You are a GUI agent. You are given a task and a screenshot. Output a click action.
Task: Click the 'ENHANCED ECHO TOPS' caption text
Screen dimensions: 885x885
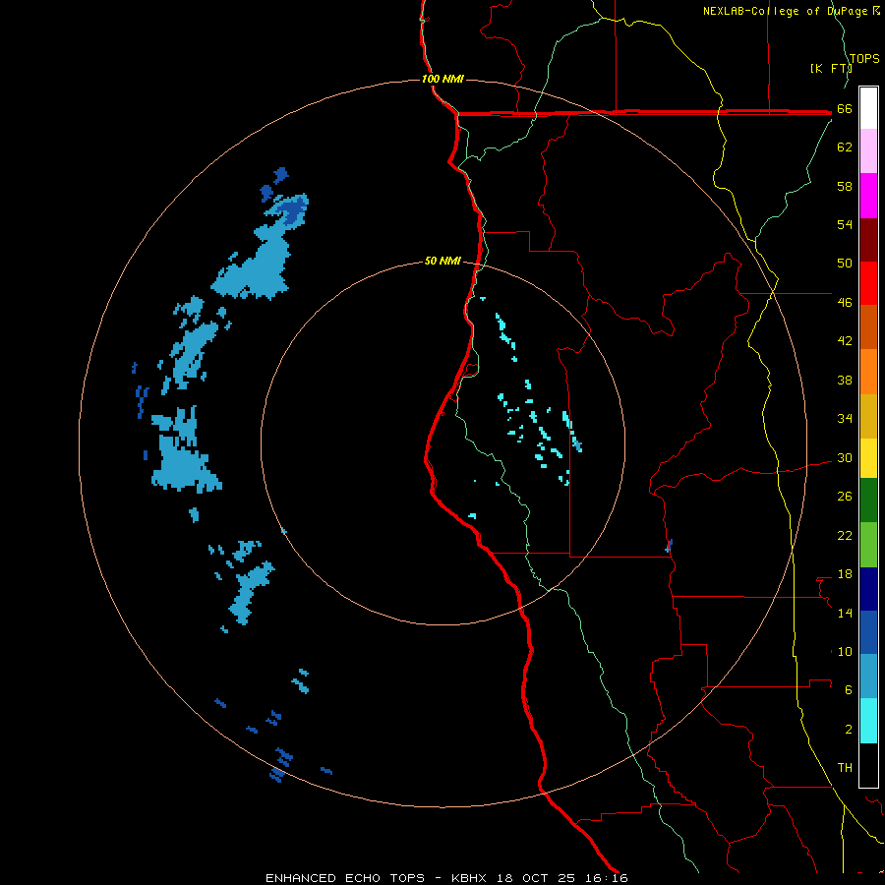click(345, 878)
